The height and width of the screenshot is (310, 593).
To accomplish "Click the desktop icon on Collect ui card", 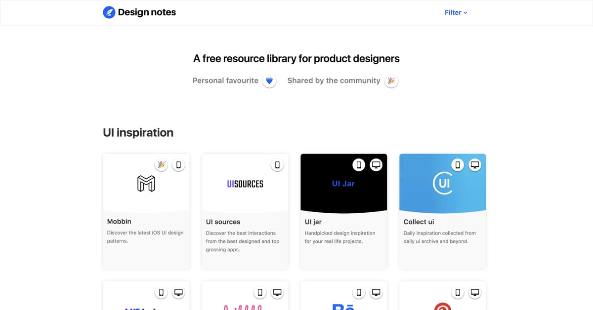I will click(475, 165).
